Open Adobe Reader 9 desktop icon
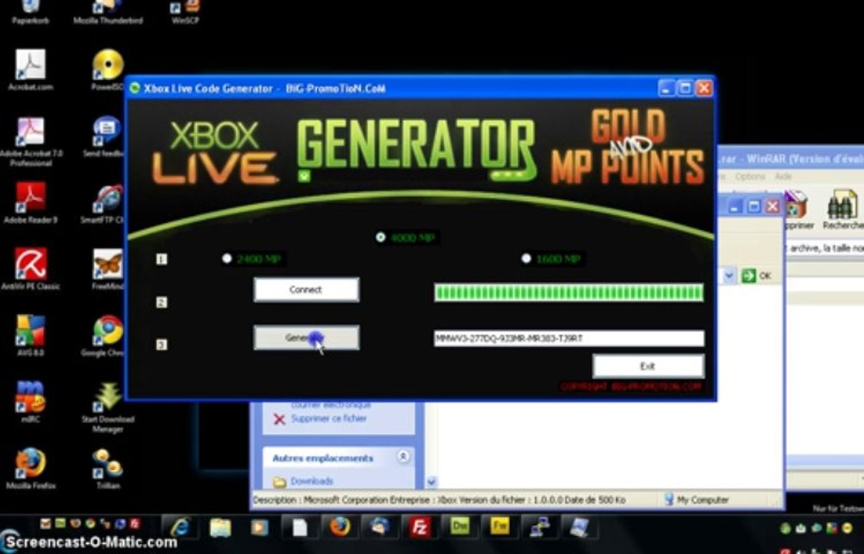This screenshot has width=864, height=554. [x=30, y=203]
